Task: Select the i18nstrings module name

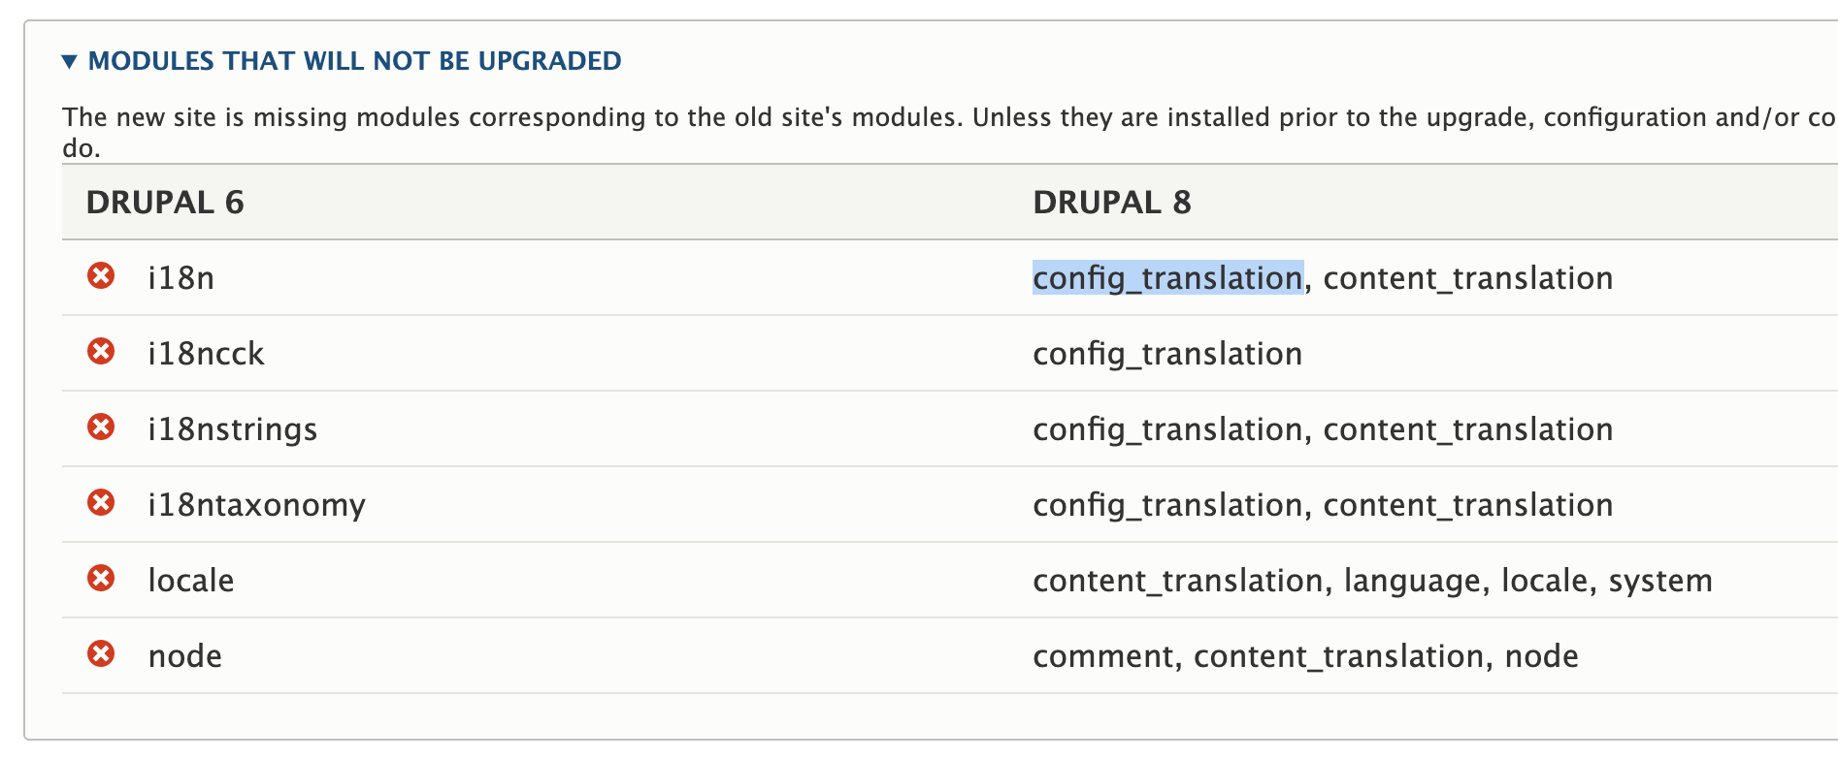Action: point(233,429)
